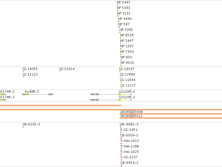Click the 6148R-2 gene label

pyautogui.click(x=32, y=92)
